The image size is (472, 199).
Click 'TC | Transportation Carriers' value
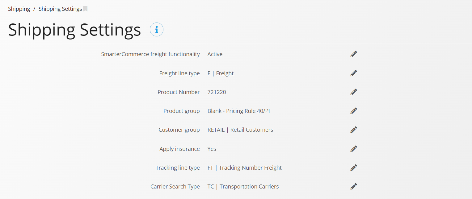pos(243,186)
